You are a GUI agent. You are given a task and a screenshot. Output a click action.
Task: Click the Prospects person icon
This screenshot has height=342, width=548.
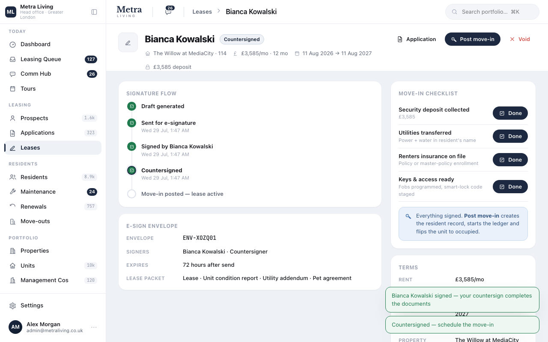[x=13, y=118]
